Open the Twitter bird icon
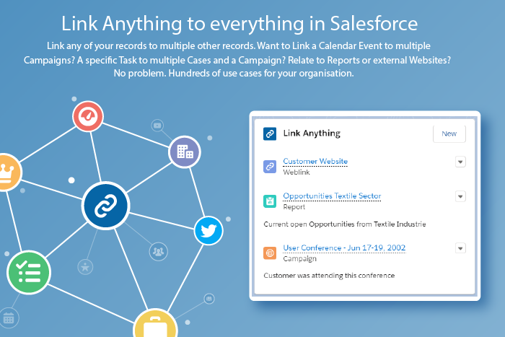Screen dimensions: 505x337 pyautogui.click(x=208, y=231)
